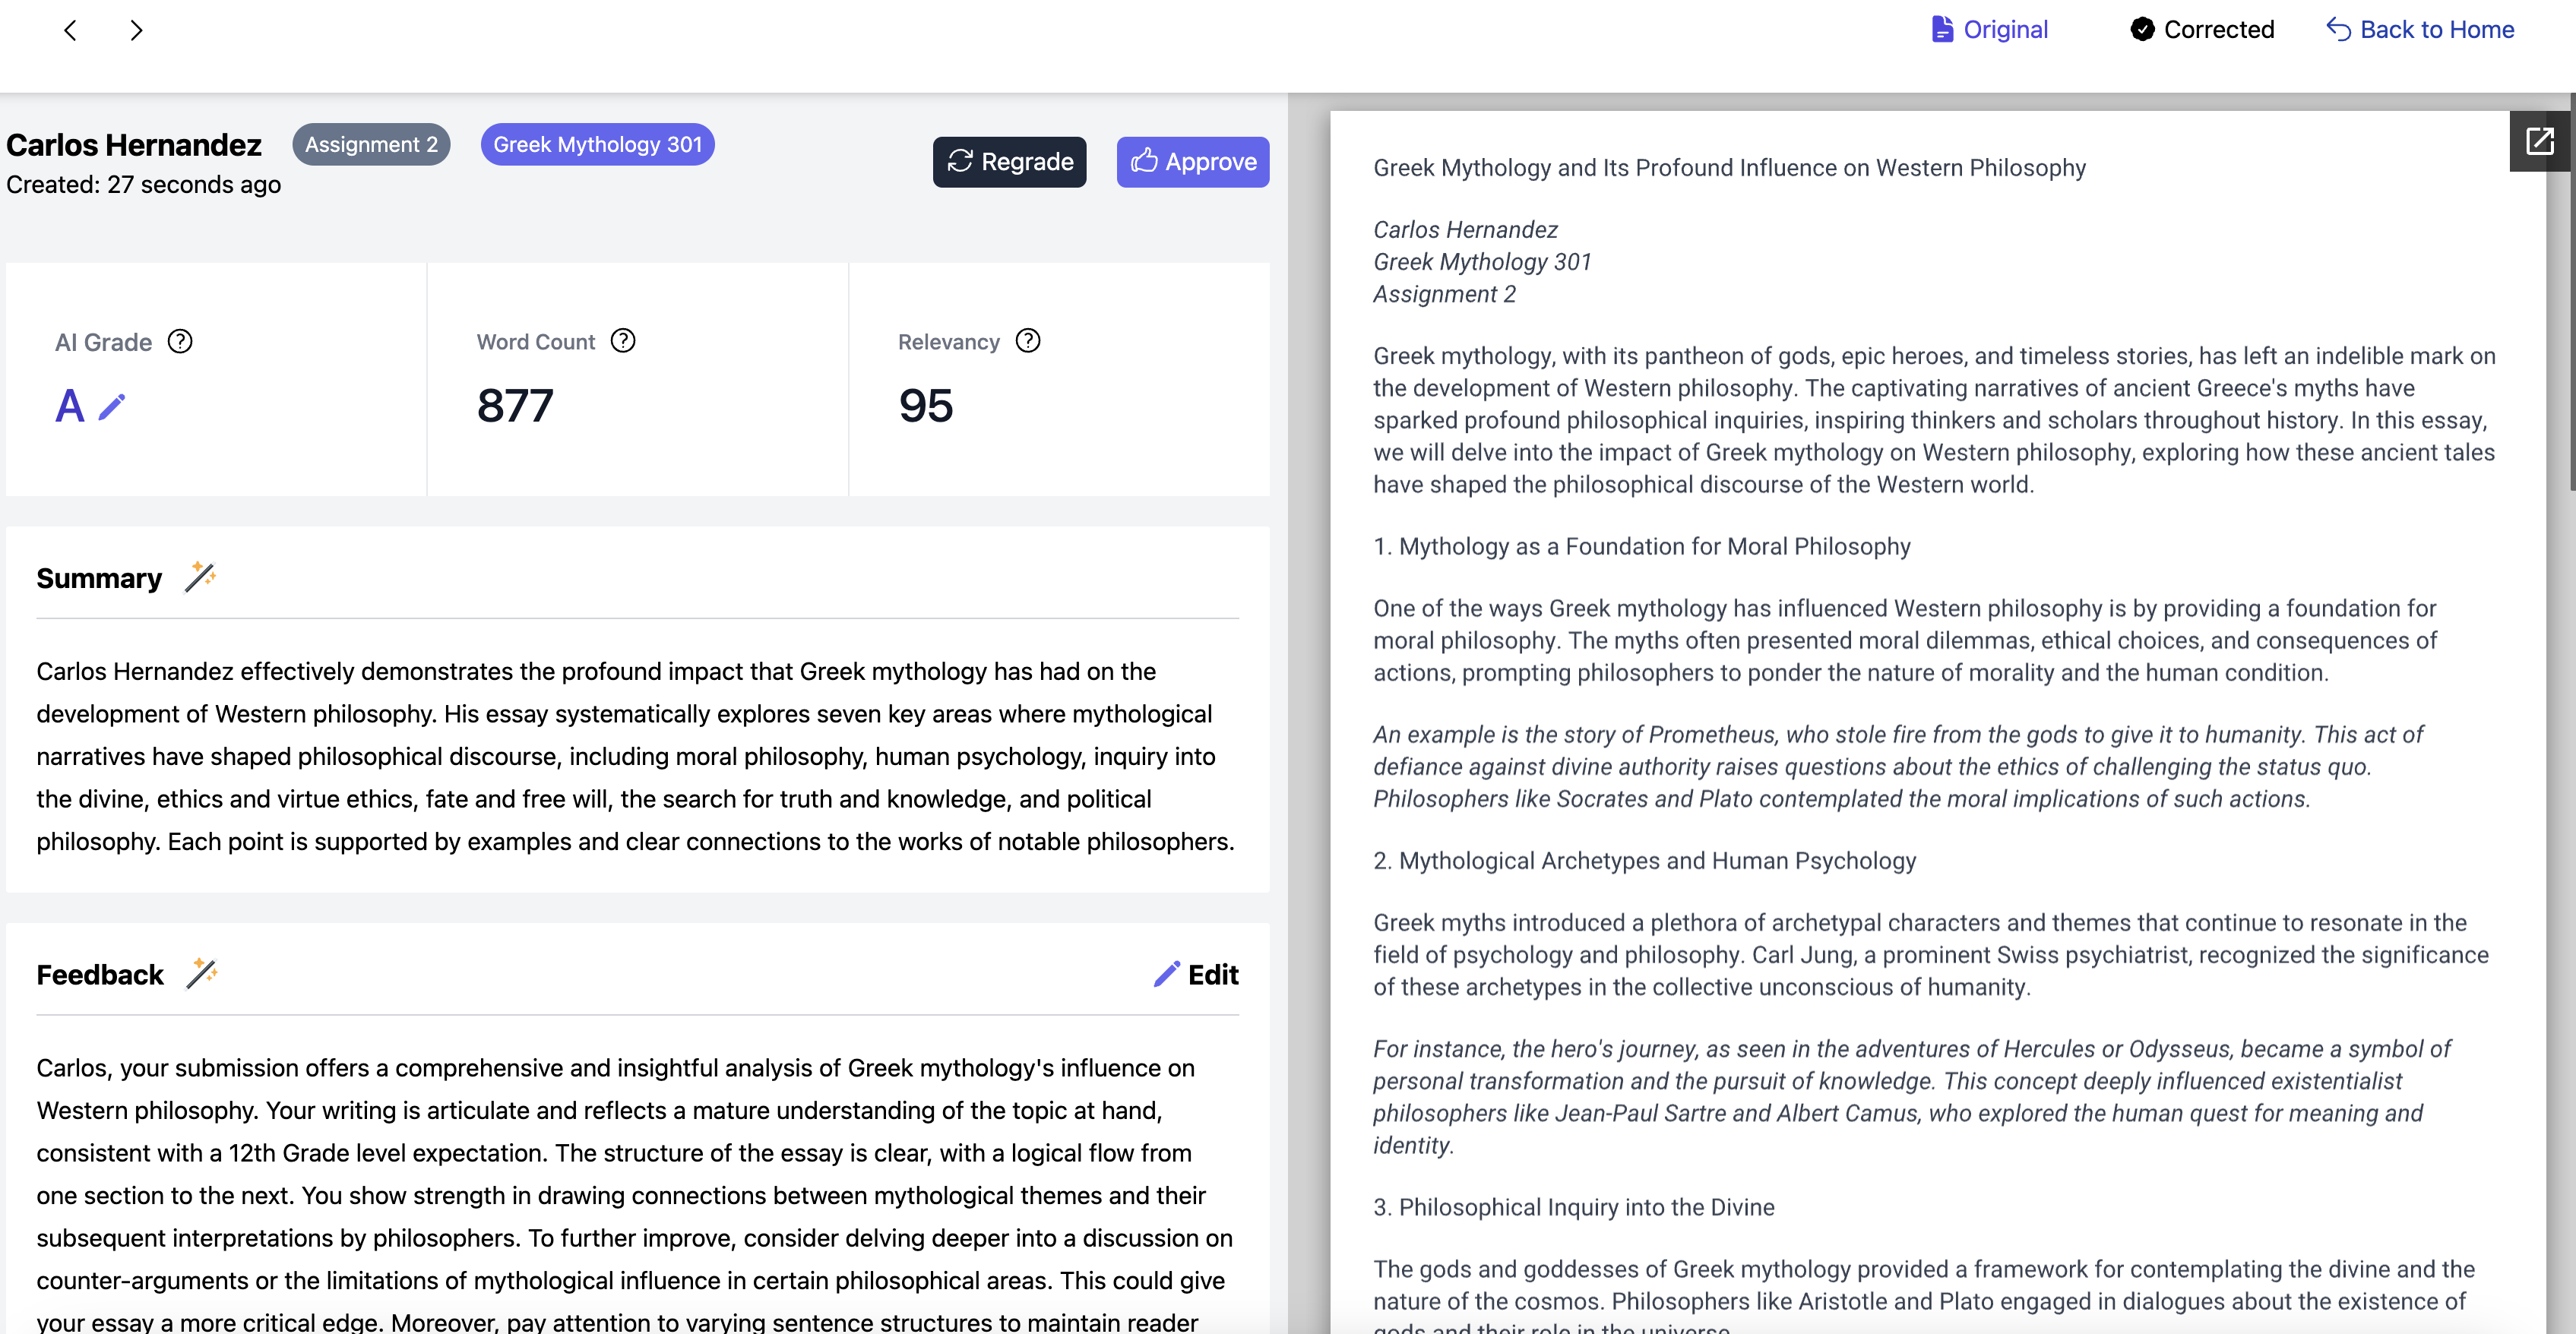Select Greek Mythology 301 tag
Viewport: 2576px width, 1334px height.
click(x=597, y=144)
